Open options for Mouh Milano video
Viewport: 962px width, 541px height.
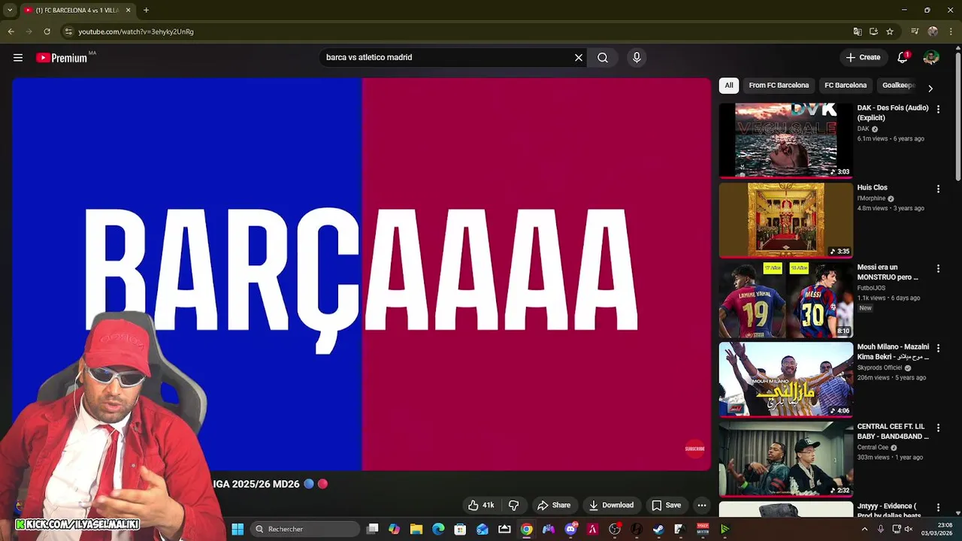pos(938,348)
